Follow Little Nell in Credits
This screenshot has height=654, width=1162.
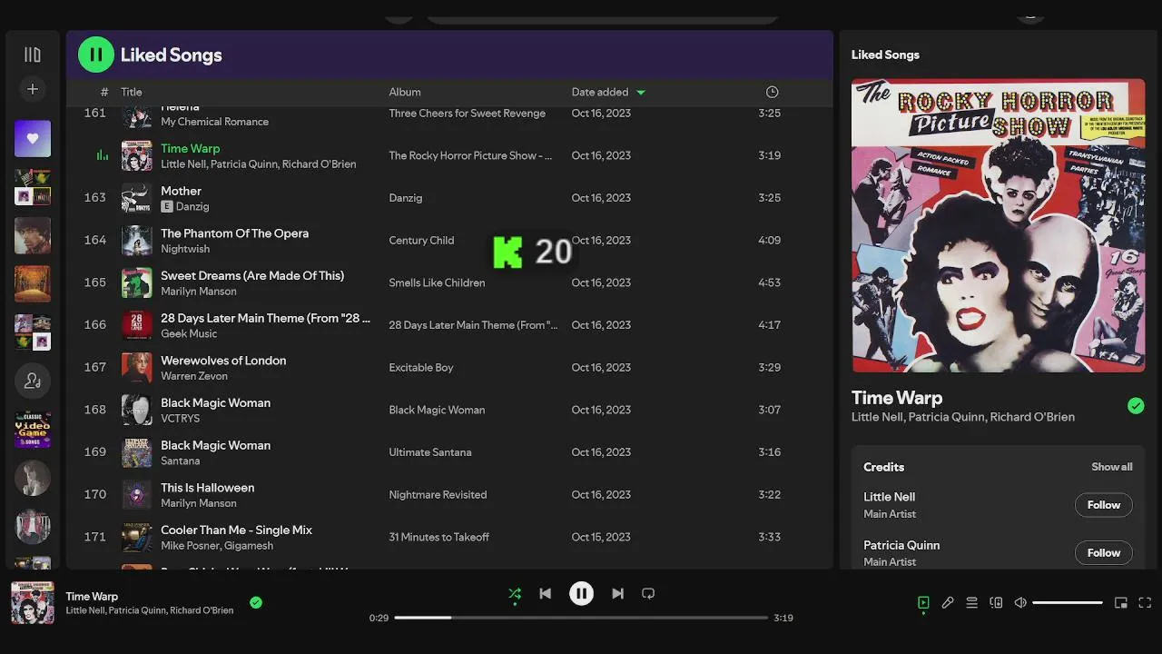tap(1104, 505)
